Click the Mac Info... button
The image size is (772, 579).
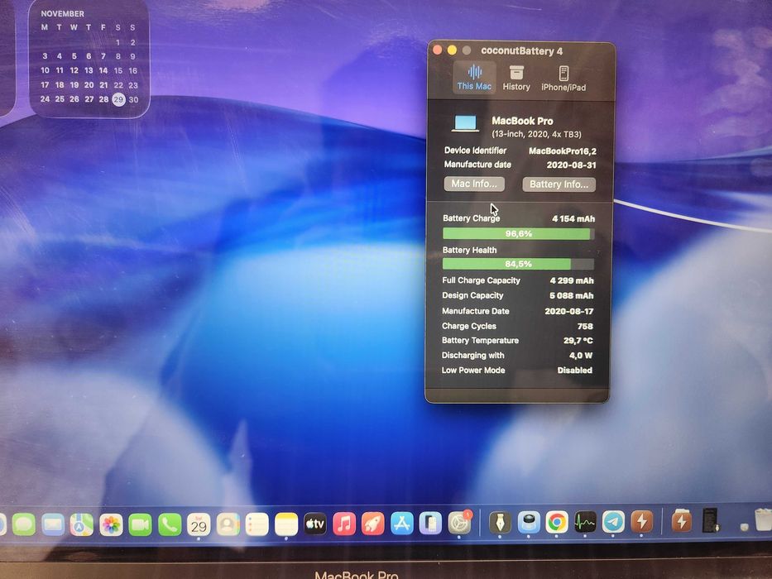point(474,184)
